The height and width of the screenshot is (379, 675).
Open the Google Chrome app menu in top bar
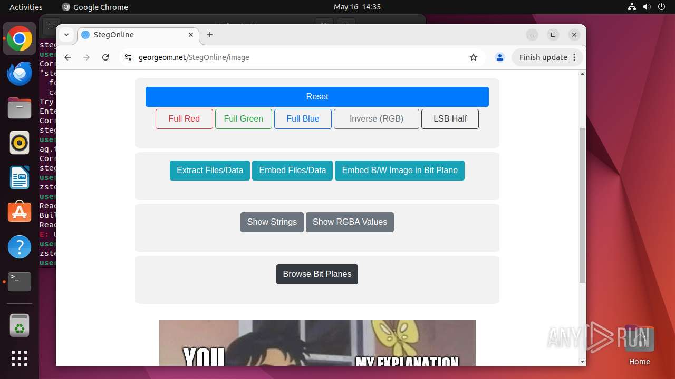95,7
